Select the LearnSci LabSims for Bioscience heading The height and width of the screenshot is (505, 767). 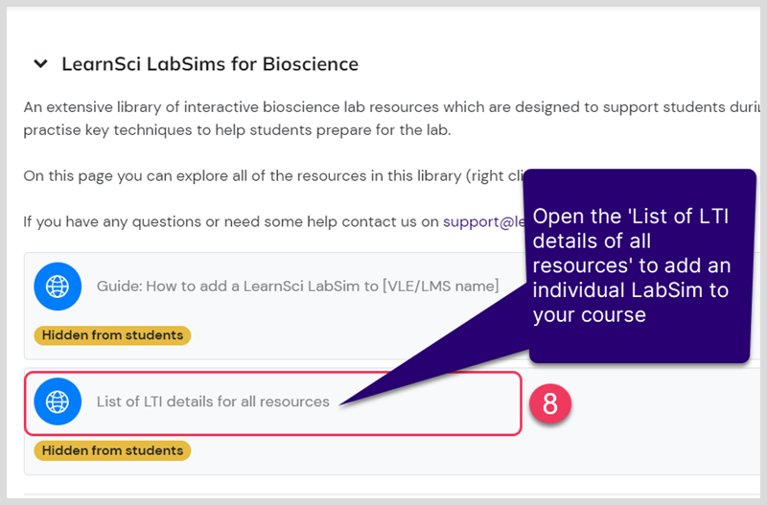click(210, 64)
